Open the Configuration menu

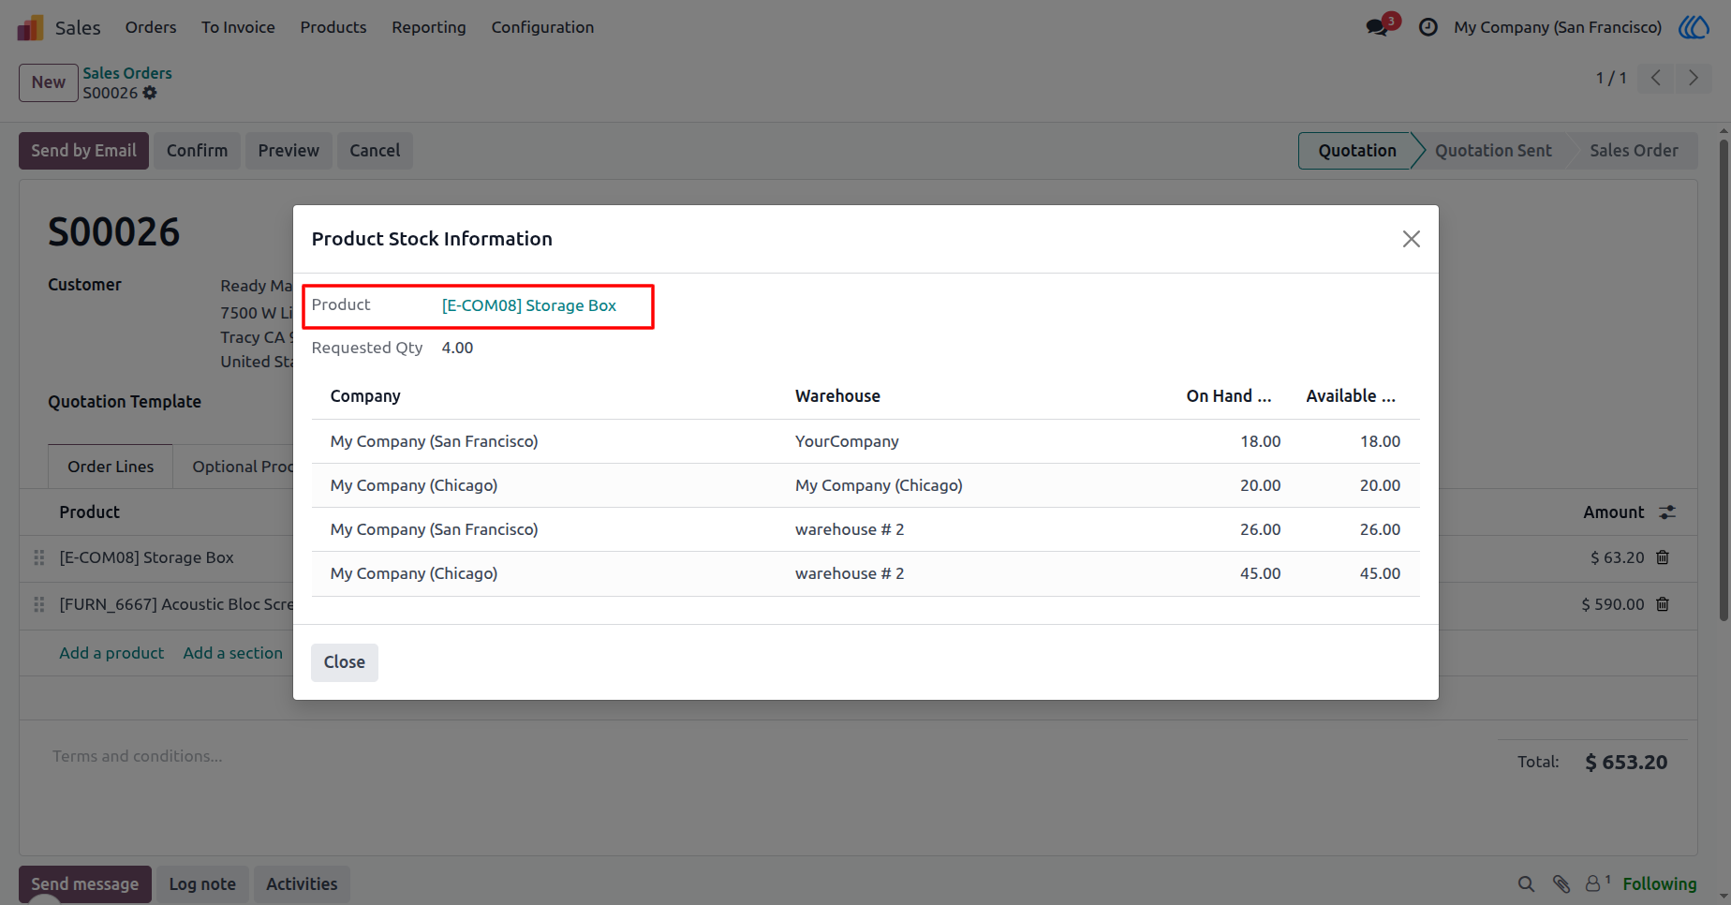pyautogui.click(x=542, y=27)
